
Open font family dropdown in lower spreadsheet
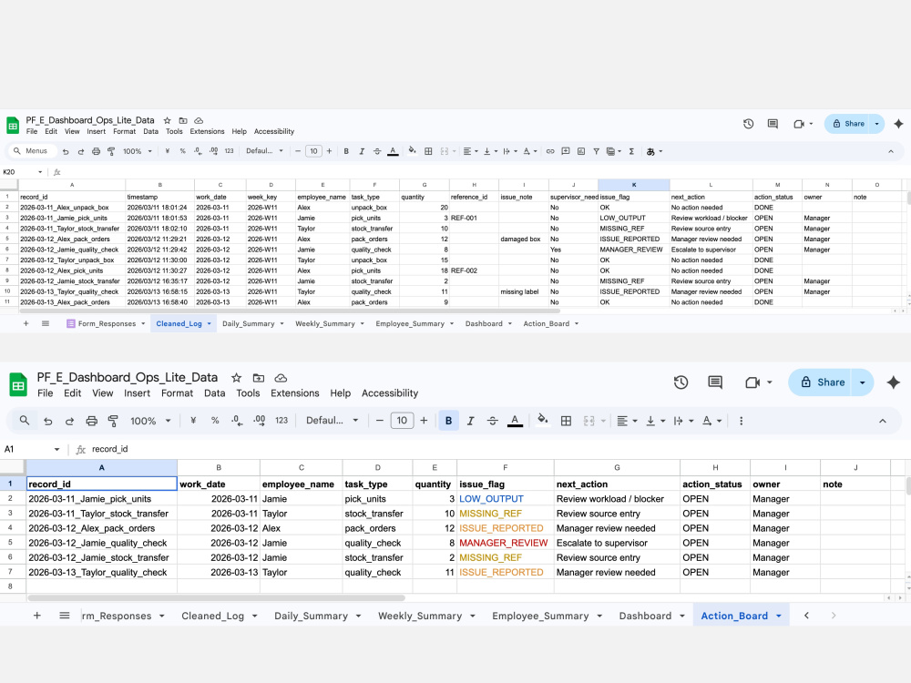333,421
